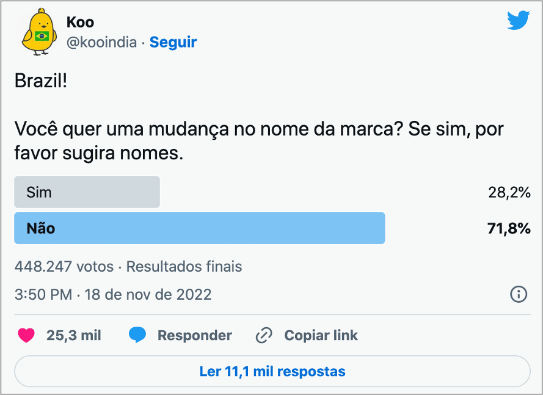Follow Koo via the Seguir link
The height and width of the screenshot is (395, 543).
point(173,42)
